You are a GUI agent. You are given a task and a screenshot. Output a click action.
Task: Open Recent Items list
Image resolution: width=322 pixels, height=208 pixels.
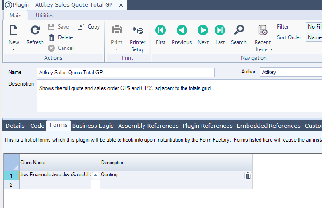pyautogui.click(x=263, y=38)
